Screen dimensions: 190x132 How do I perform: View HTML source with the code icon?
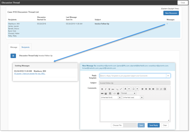tap(114, 93)
